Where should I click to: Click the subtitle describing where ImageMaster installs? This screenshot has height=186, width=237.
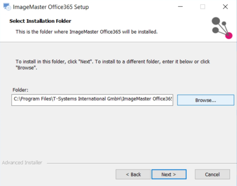[x=87, y=32]
